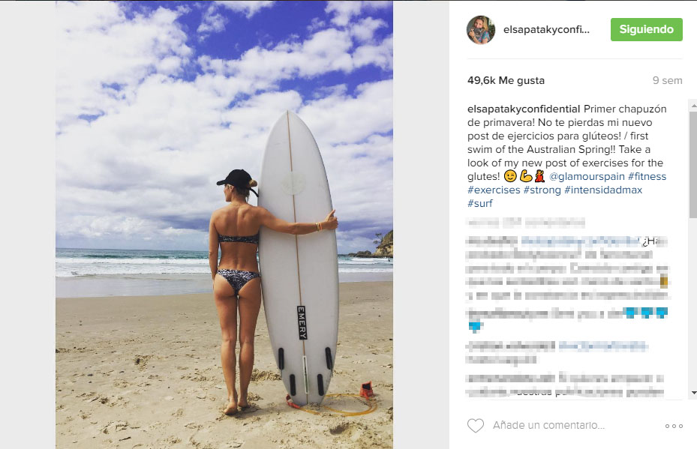The height and width of the screenshot is (449, 697).
Task: Toggle the Siguiendo follow button
Action: tap(646, 29)
